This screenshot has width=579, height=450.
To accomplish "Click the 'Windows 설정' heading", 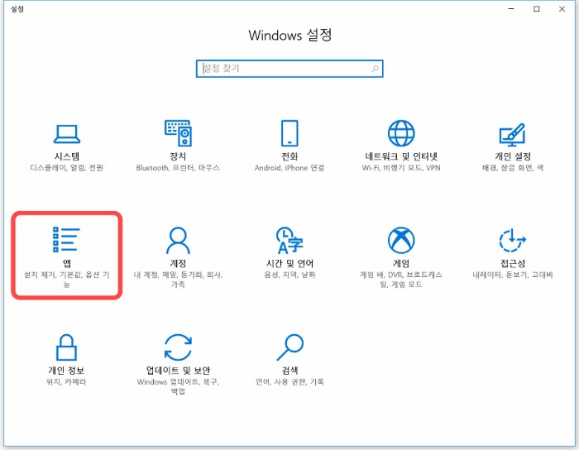I will (x=289, y=36).
